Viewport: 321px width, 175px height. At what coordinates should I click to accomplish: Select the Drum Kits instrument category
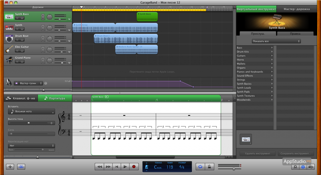[x=255, y=52]
